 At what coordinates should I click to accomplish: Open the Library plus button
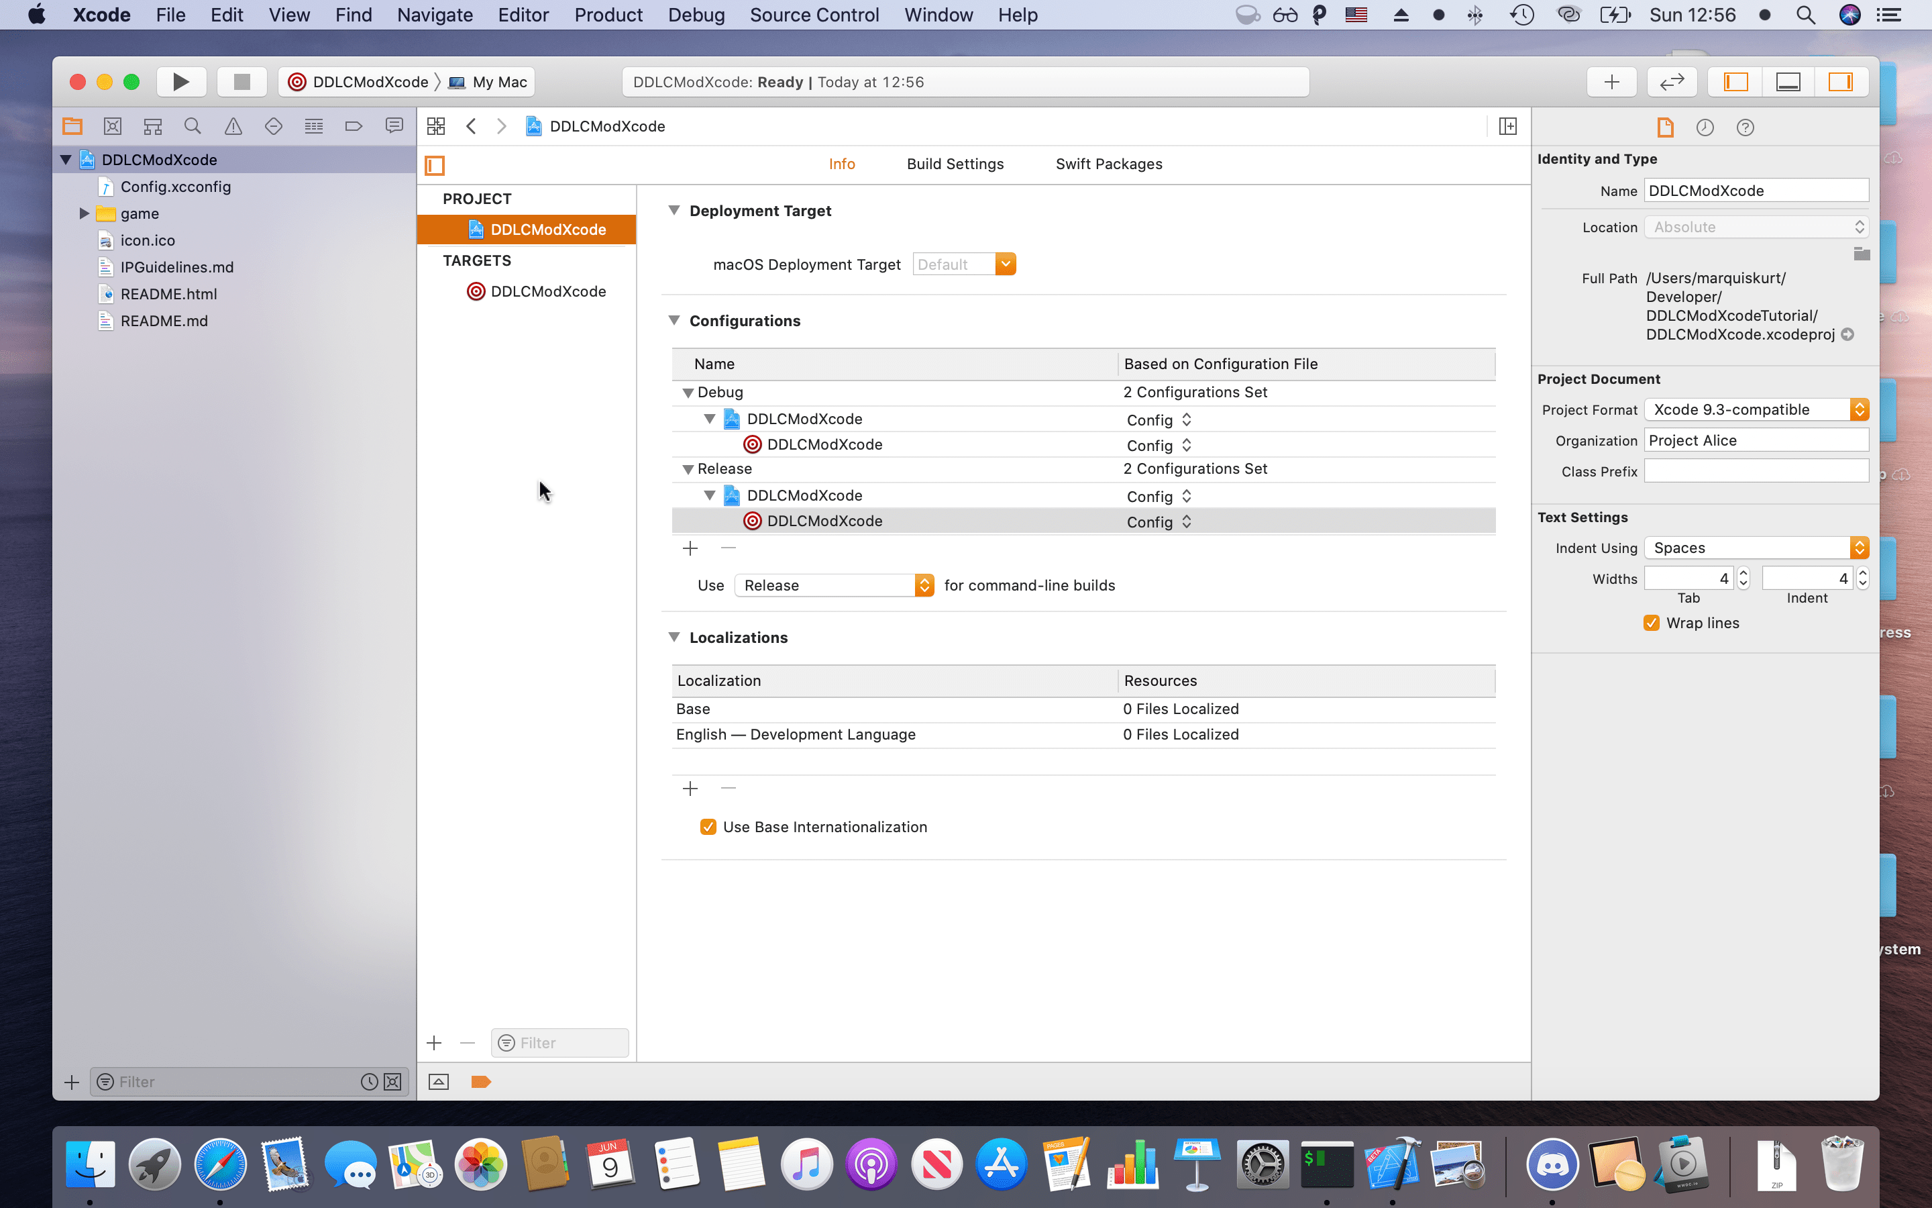tap(1612, 81)
